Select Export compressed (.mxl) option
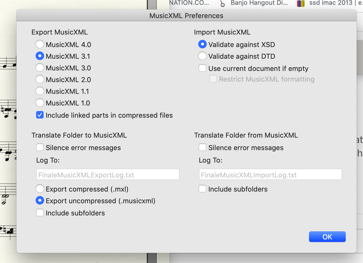Screen dimensions: 363x263 [40, 189]
